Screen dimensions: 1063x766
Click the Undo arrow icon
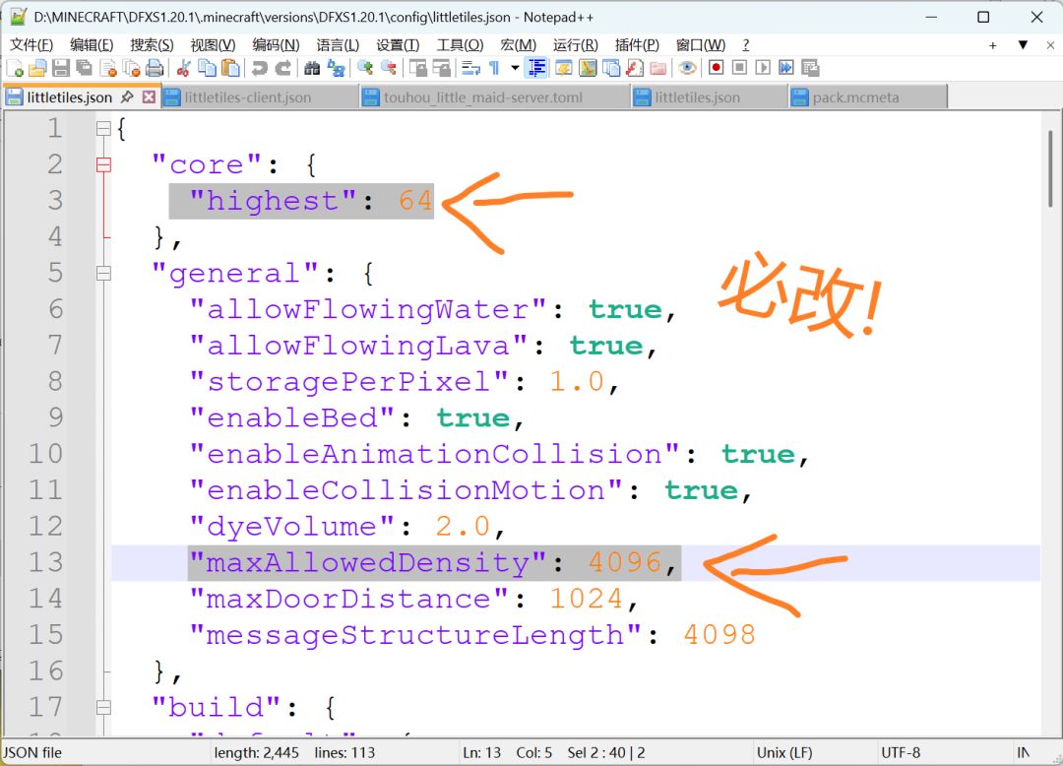pyautogui.click(x=259, y=68)
